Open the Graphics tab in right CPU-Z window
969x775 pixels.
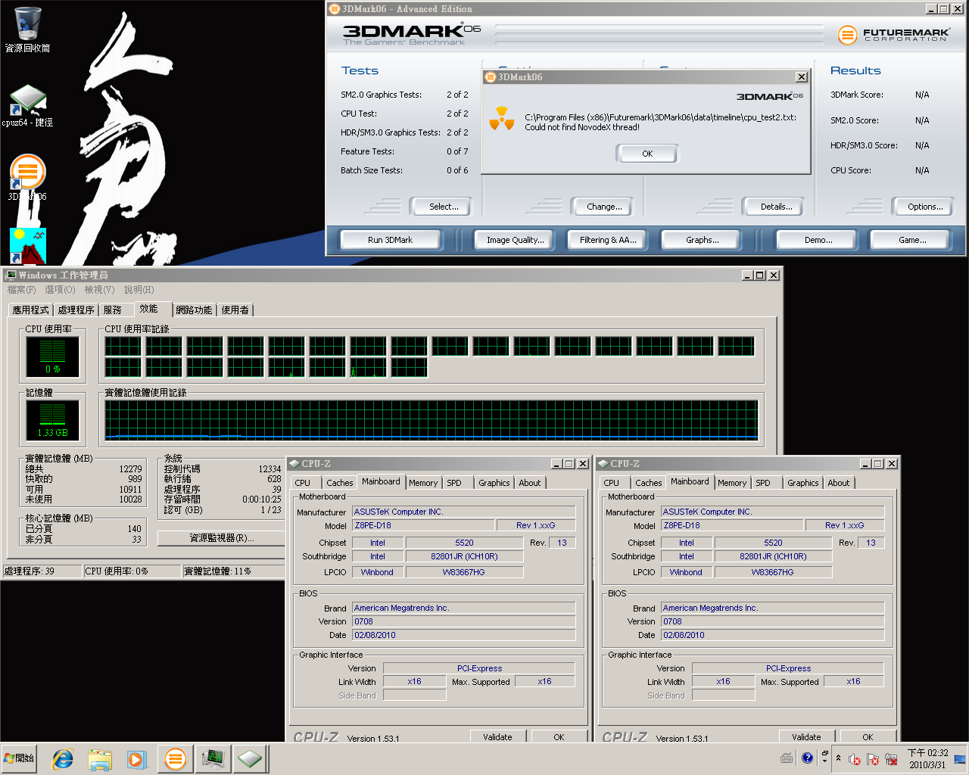coord(803,483)
